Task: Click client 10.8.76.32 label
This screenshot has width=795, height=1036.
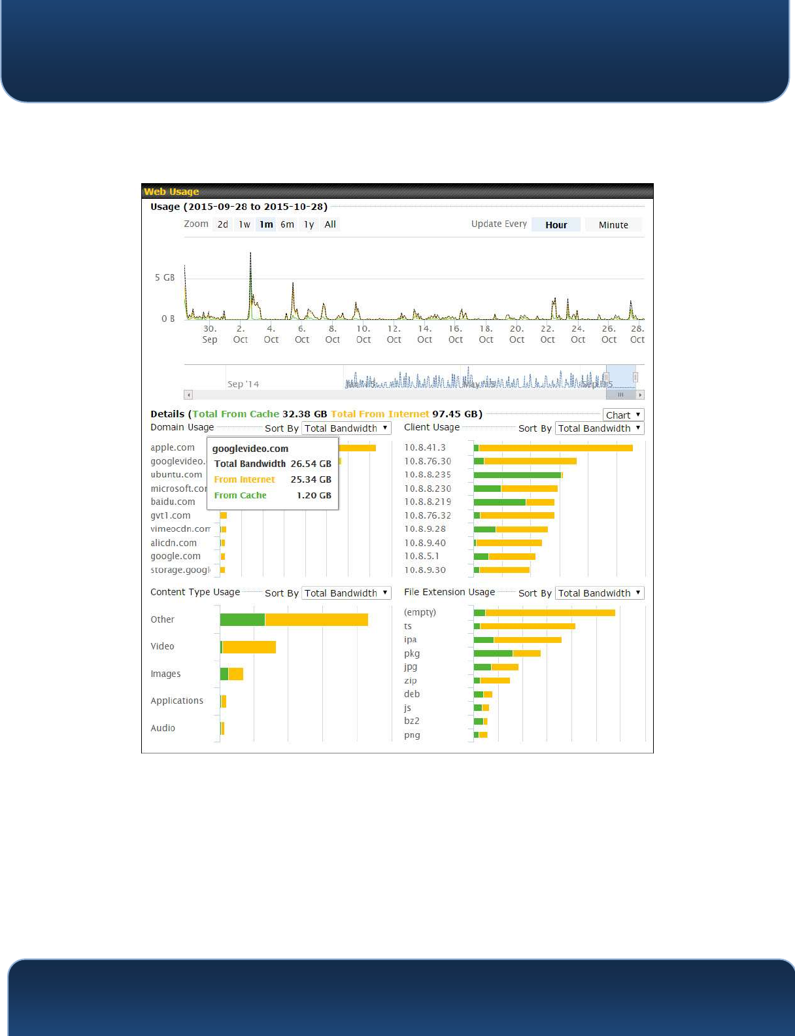Action: coord(428,515)
